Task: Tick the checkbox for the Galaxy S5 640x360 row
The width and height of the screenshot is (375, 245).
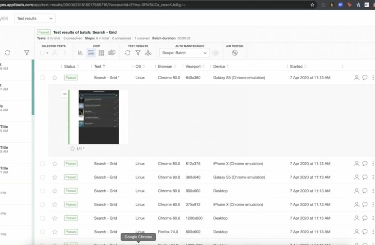Action: pyautogui.click(x=43, y=78)
